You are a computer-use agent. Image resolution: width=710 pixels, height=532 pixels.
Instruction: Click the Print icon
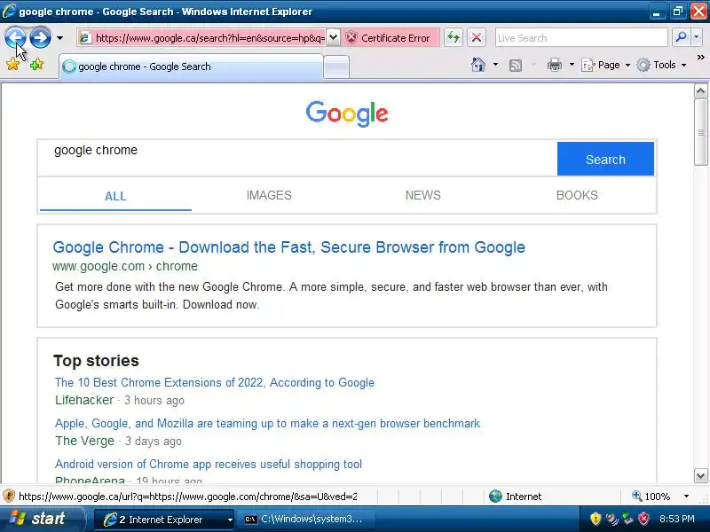554,65
